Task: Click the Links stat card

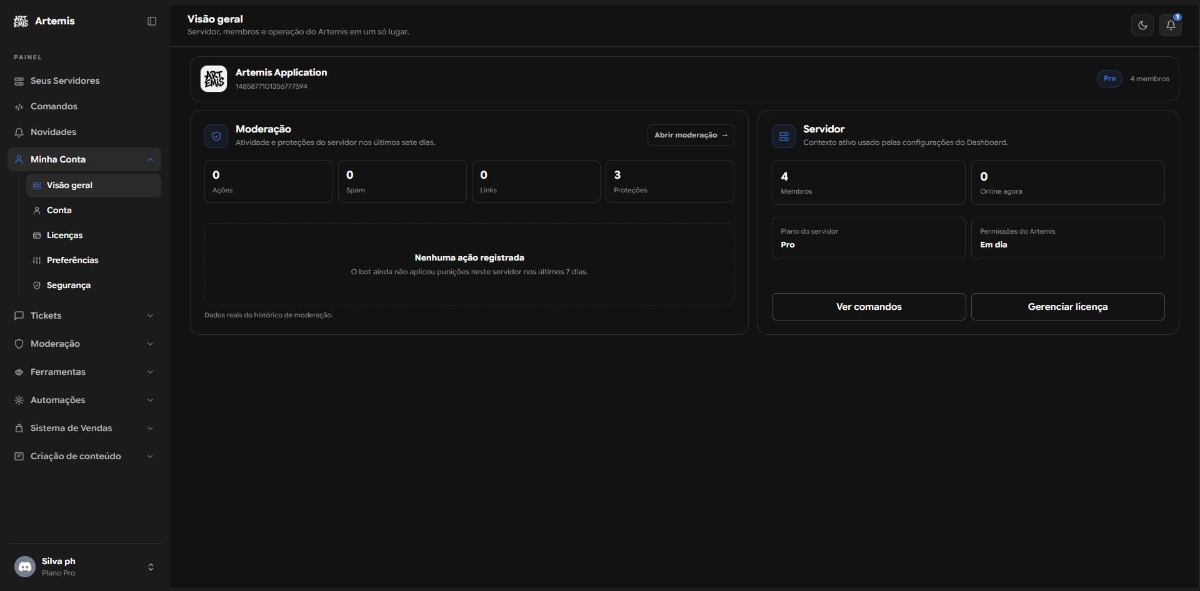Action: pos(536,182)
